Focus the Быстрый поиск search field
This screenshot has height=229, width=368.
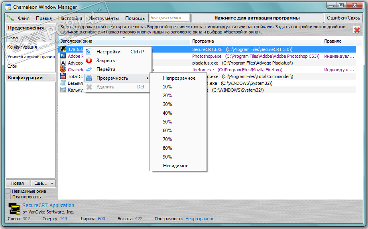tap(169, 18)
